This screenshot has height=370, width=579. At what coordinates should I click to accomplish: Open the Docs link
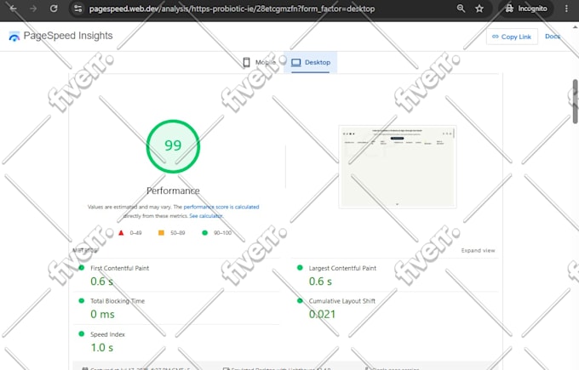(x=553, y=37)
